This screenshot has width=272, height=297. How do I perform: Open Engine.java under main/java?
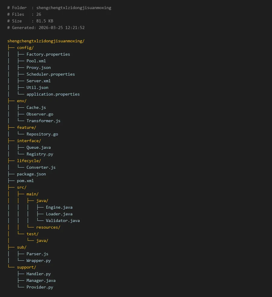pos(59,207)
